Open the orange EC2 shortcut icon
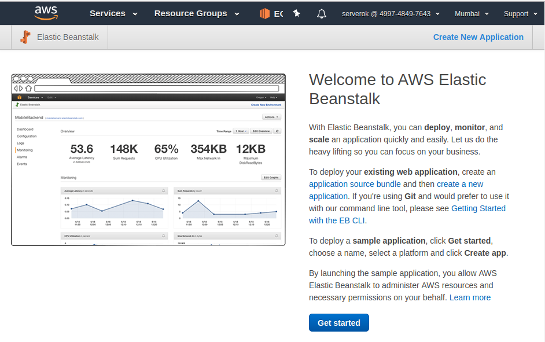 [x=265, y=13]
